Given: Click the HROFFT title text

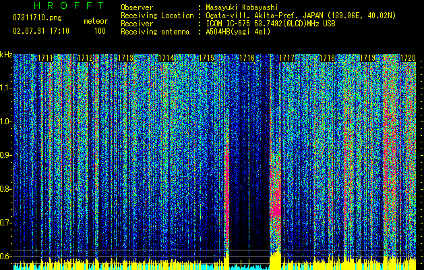Looking at the screenshot, I should [x=69, y=5].
